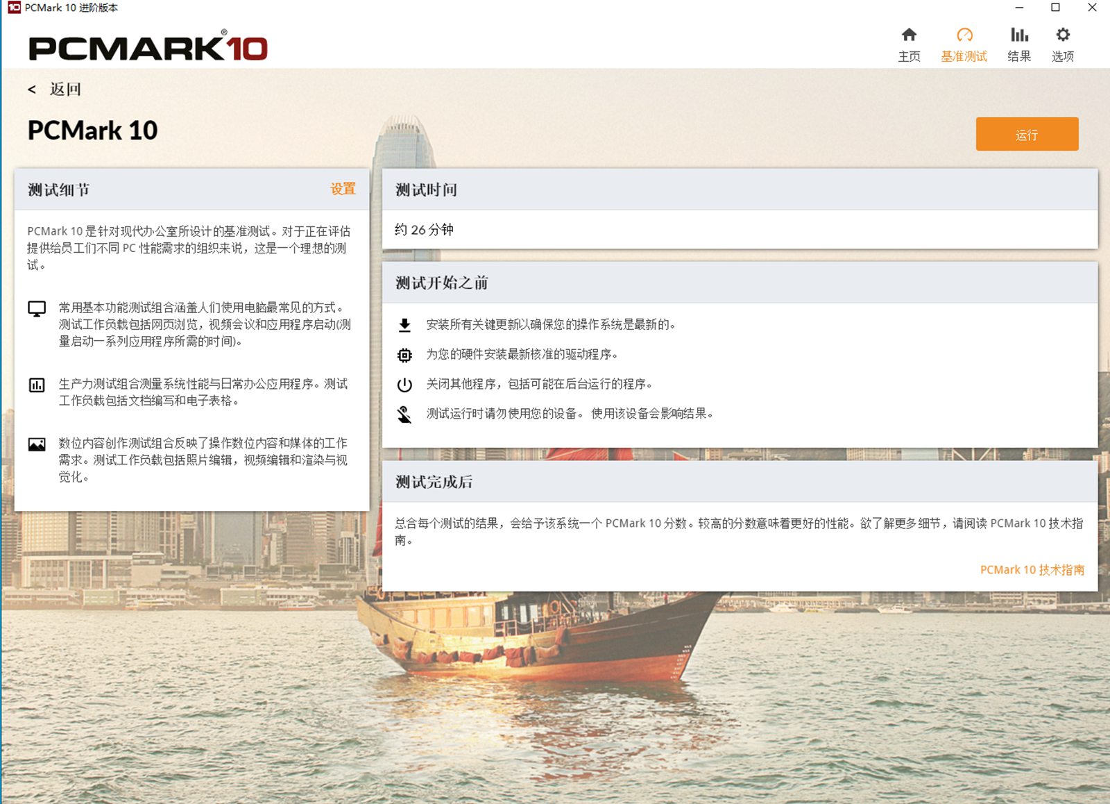This screenshot has height=804, width=1110.
Task: Select the 基准测试 gauge icon
Action: point(964,35)
